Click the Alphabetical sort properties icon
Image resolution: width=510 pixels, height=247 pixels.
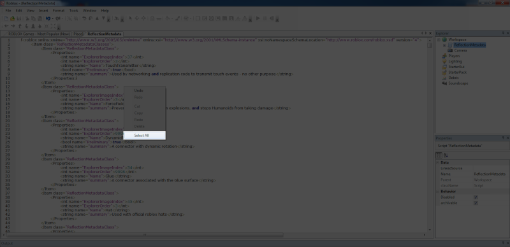pyautogui.click(x=446, y=155)
